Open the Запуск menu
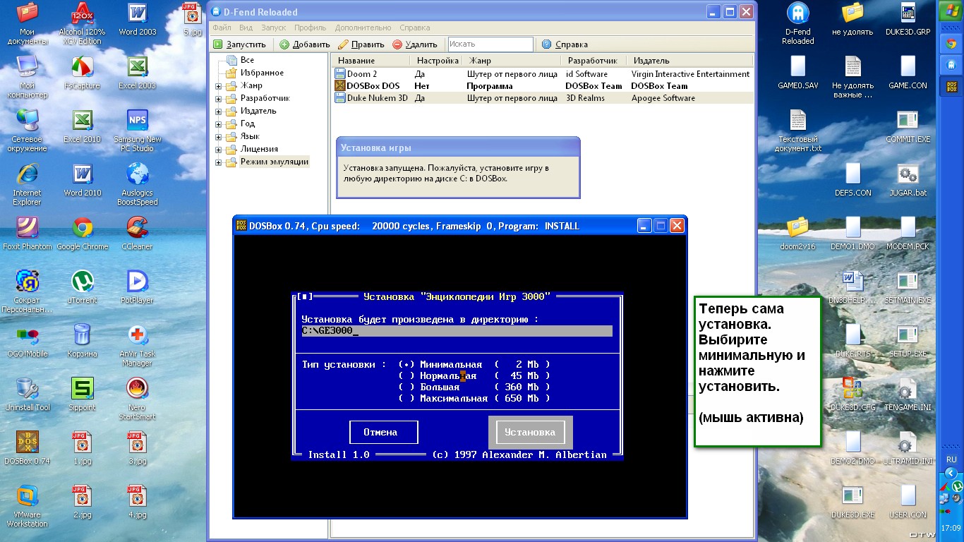The image size is (964, 542). tap(273, 28)
